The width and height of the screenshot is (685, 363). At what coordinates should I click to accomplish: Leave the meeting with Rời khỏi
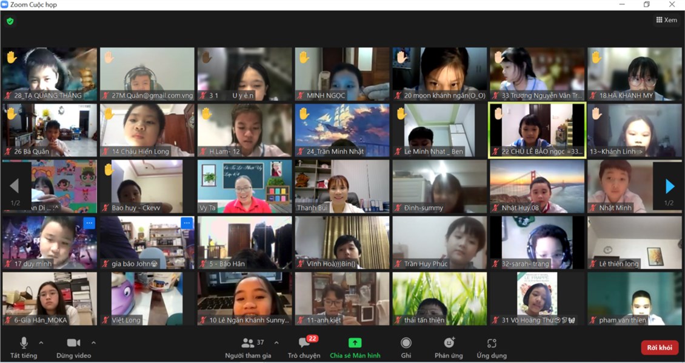(x=659, y=347)
